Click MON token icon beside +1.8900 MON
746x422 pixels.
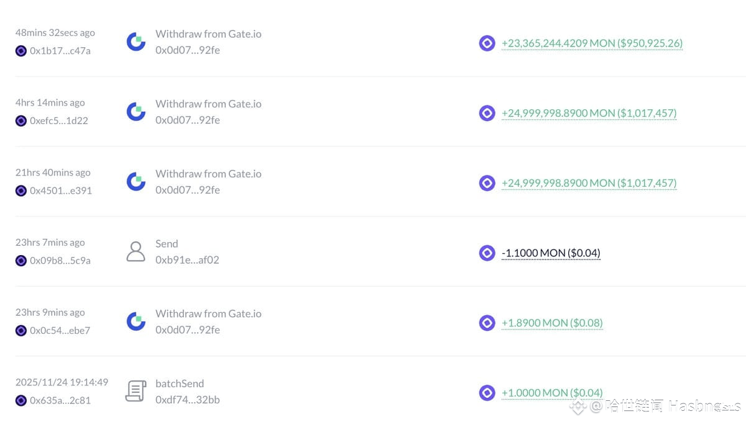pos(487,323)
